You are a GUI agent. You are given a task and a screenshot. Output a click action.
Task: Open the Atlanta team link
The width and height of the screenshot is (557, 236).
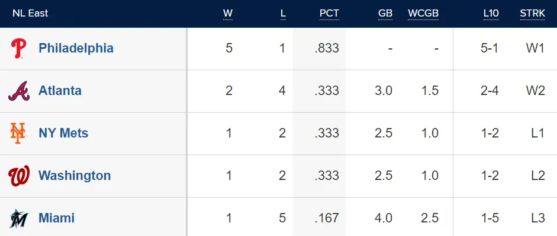click(60, 91)
